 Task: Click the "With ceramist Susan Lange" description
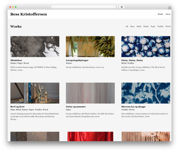coord(34,69)
